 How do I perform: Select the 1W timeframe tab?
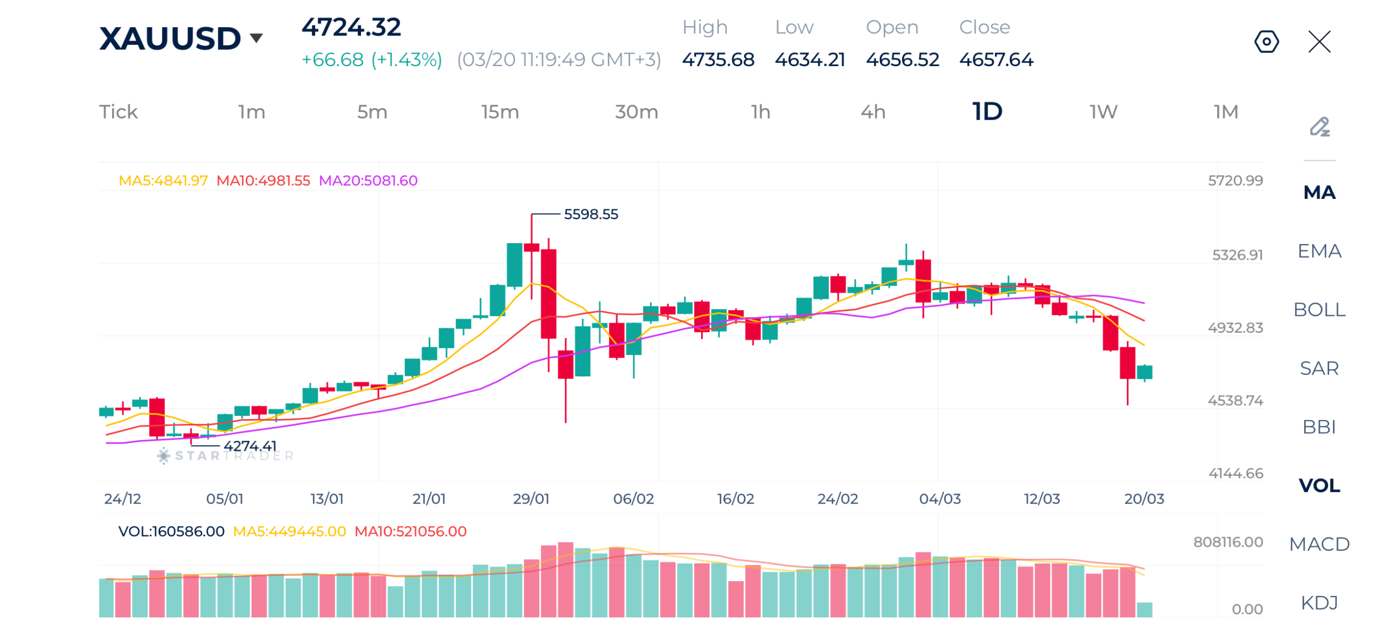point(1103,112)
